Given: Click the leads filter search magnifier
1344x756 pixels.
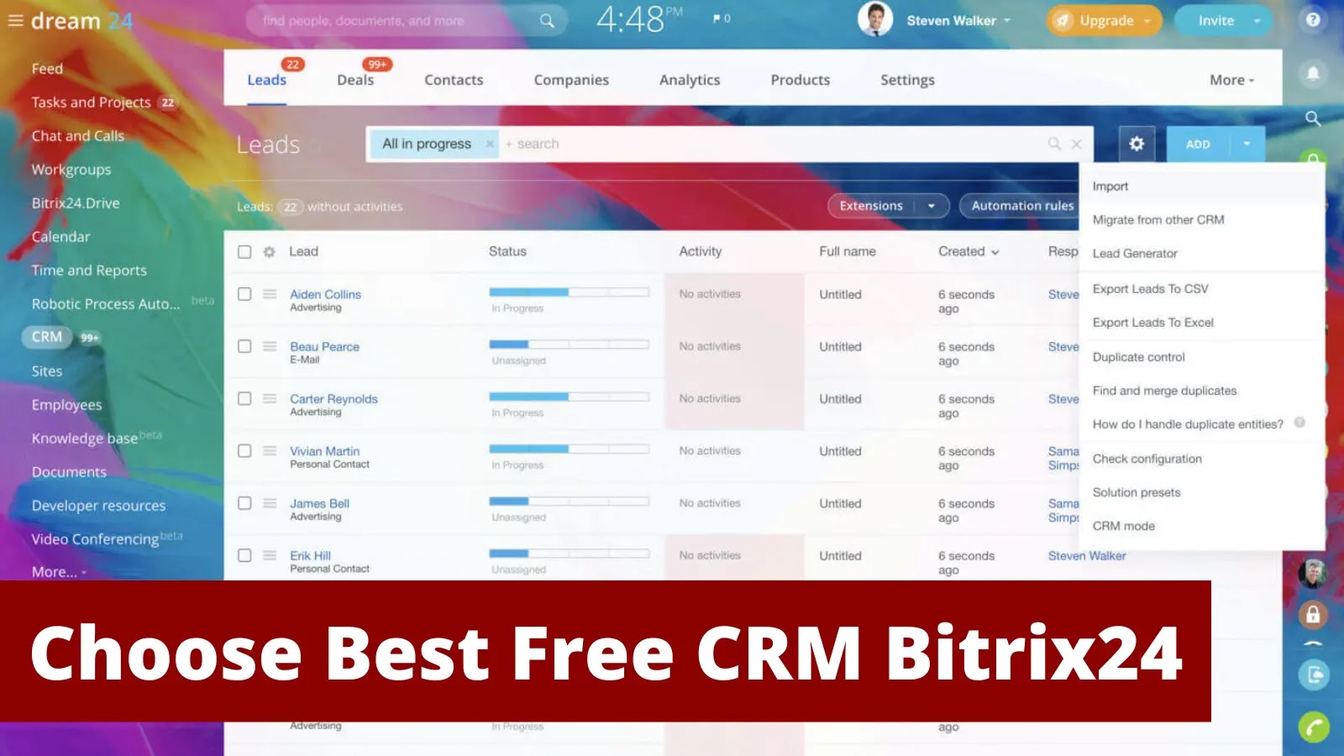Looking at the screenshot, I should (x=1054, y=144).
